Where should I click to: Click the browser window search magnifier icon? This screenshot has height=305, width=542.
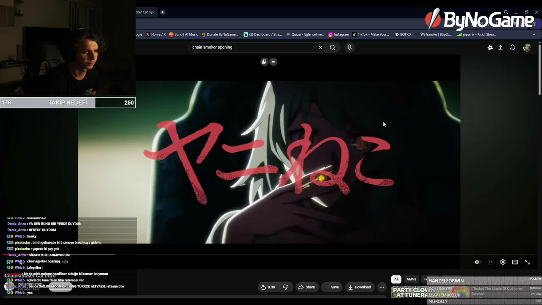pos(506,12)
